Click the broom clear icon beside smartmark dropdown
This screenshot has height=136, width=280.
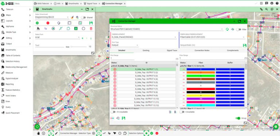pyautogui.click(x=72, y=17)
